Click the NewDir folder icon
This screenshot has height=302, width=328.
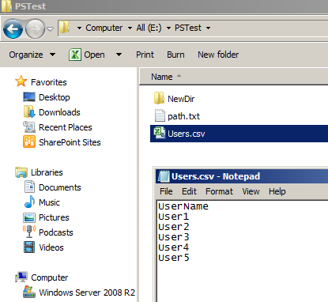pos(159,98)
